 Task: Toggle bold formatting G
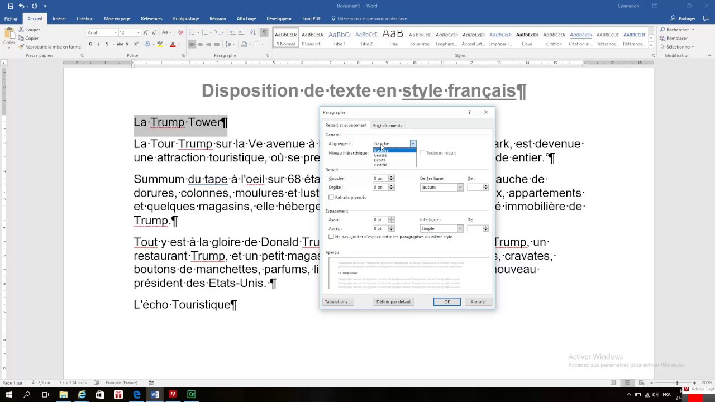(90, 44)
